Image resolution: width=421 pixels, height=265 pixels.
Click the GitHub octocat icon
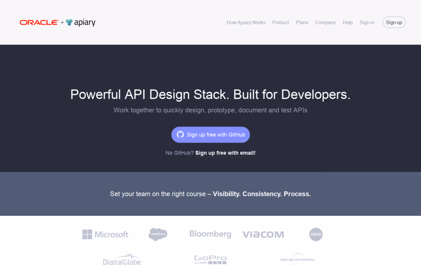(180, 134)
